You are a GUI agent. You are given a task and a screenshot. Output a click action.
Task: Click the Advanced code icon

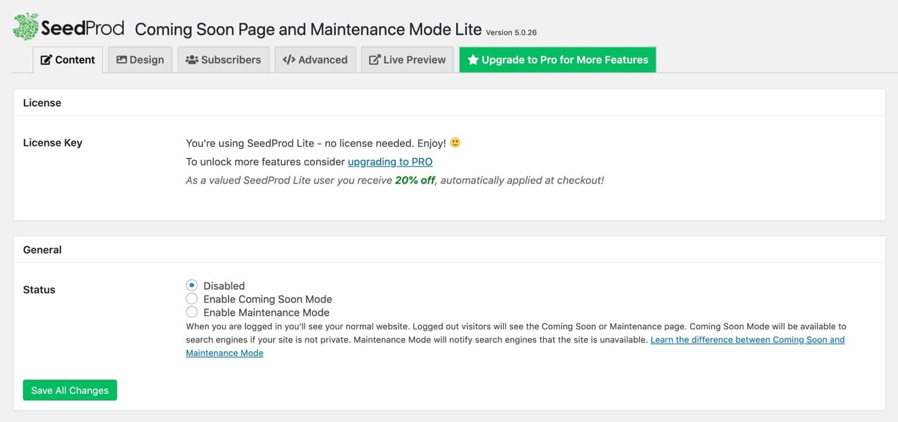(288, 59)
